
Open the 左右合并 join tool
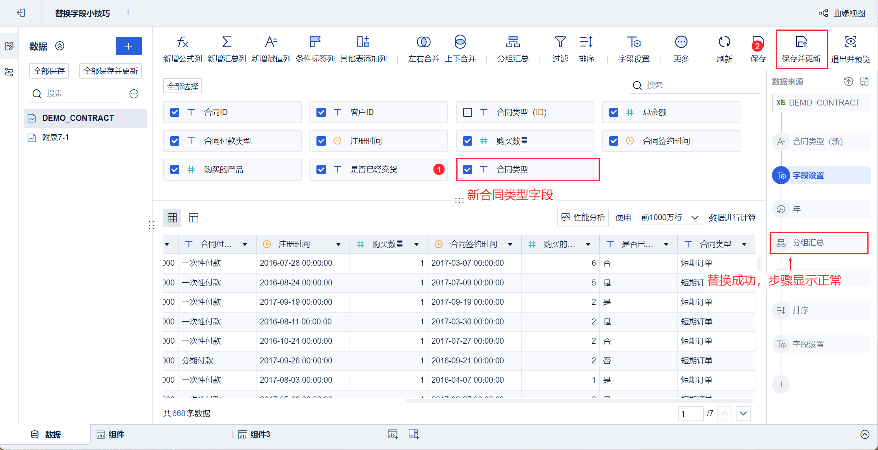[424, 42]
